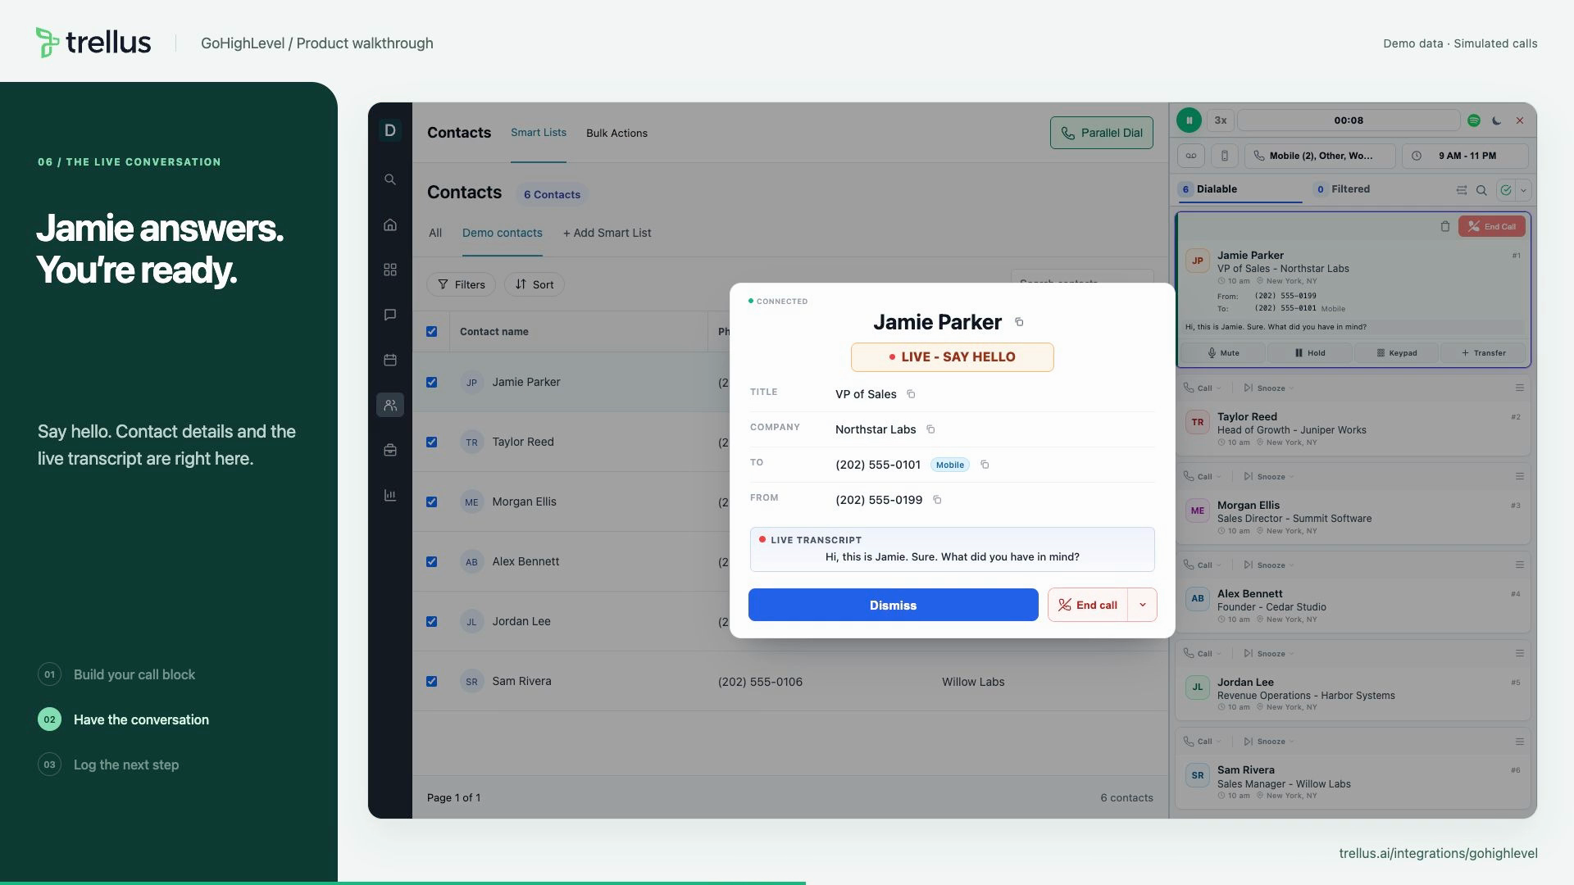Open voicemail settings icon in the dialer

(1191, 156)
